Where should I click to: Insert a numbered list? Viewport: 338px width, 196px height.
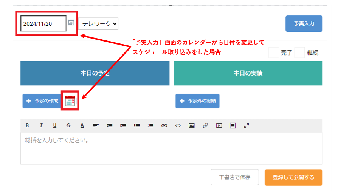(151, 126)
